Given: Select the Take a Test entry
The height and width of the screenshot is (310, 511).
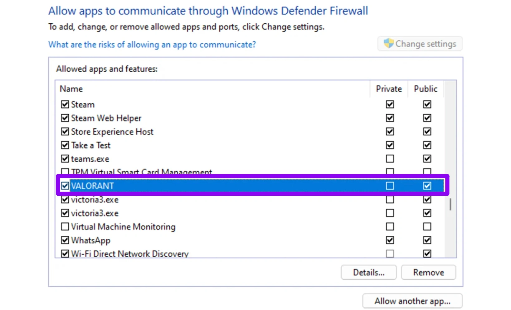Looking at the screenshot, I should pyautogui.click(x=91, y=145).
